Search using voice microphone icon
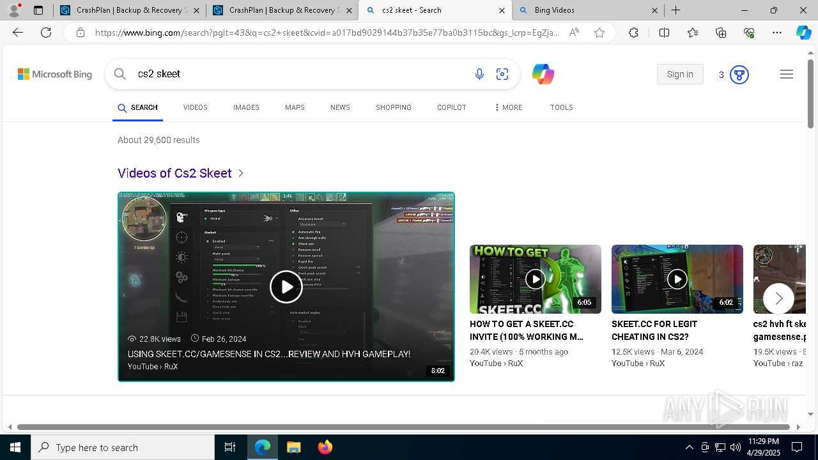Screen dimensions: 818x460 point(479,74)
